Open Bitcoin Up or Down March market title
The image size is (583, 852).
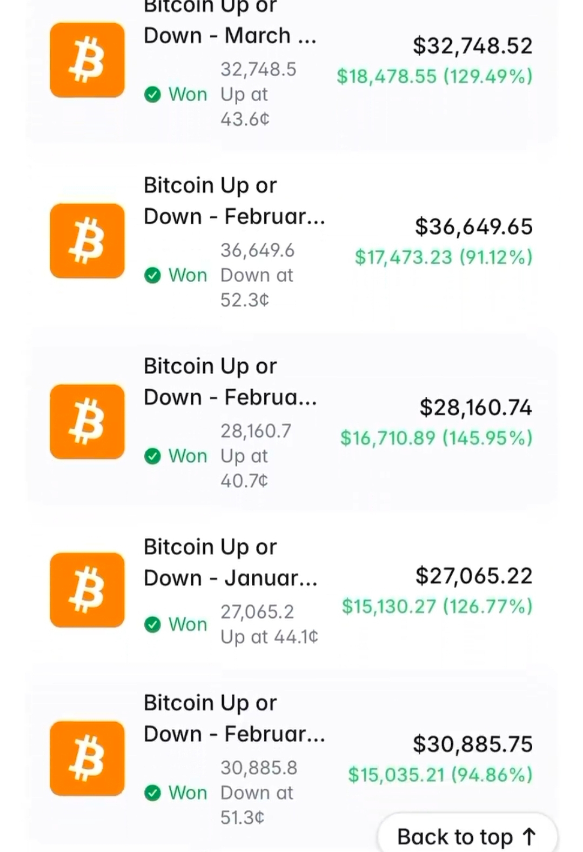[230, 22]
